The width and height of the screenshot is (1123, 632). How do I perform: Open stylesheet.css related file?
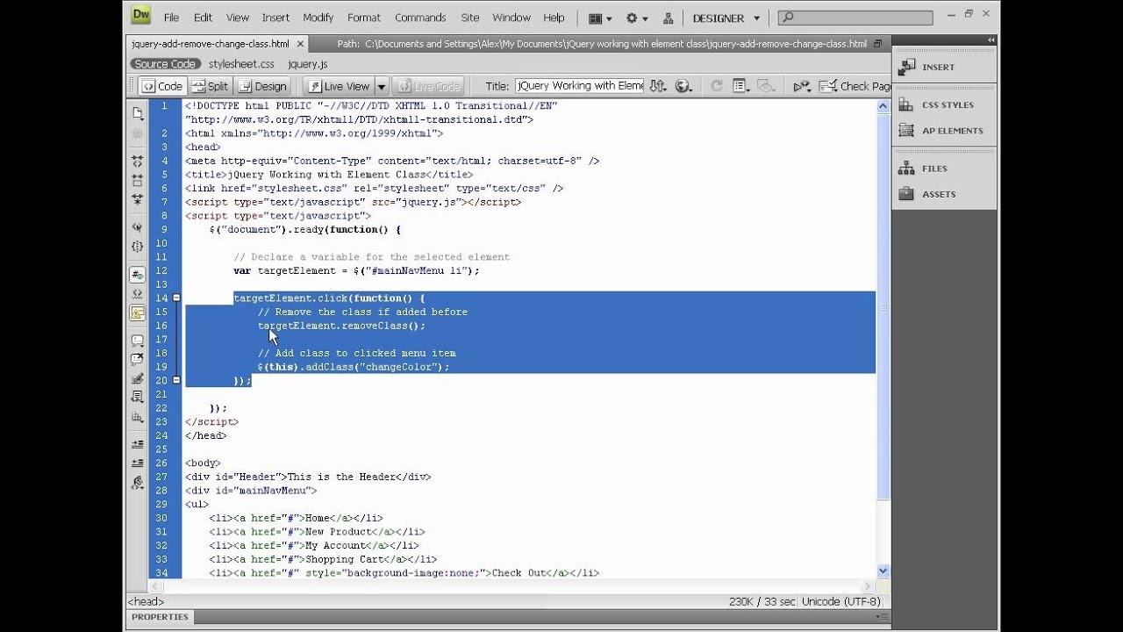point(241,64)
